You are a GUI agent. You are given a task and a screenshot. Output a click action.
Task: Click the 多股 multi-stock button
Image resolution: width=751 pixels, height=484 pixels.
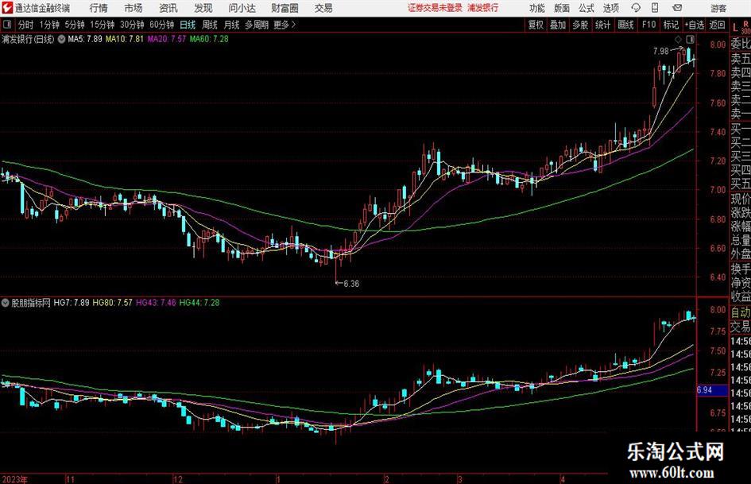[580, 25]
